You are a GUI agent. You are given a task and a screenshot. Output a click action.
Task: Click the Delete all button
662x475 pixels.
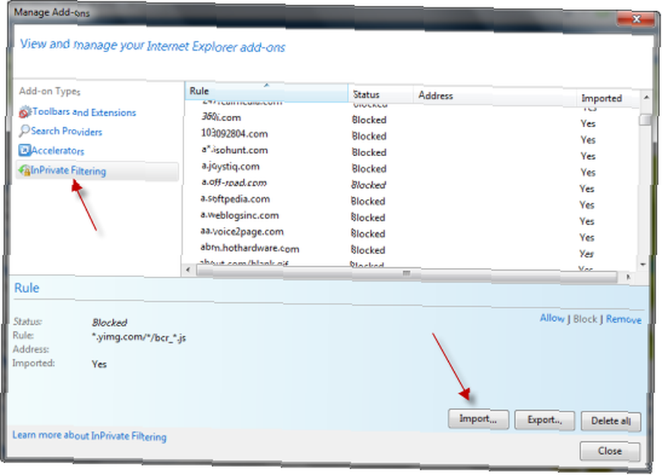click(x=610, y=421)
